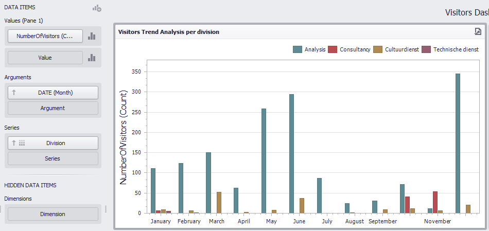Select the NumberOfVisitors (Count) data item

pyautogui.click(x=45, y=36)
